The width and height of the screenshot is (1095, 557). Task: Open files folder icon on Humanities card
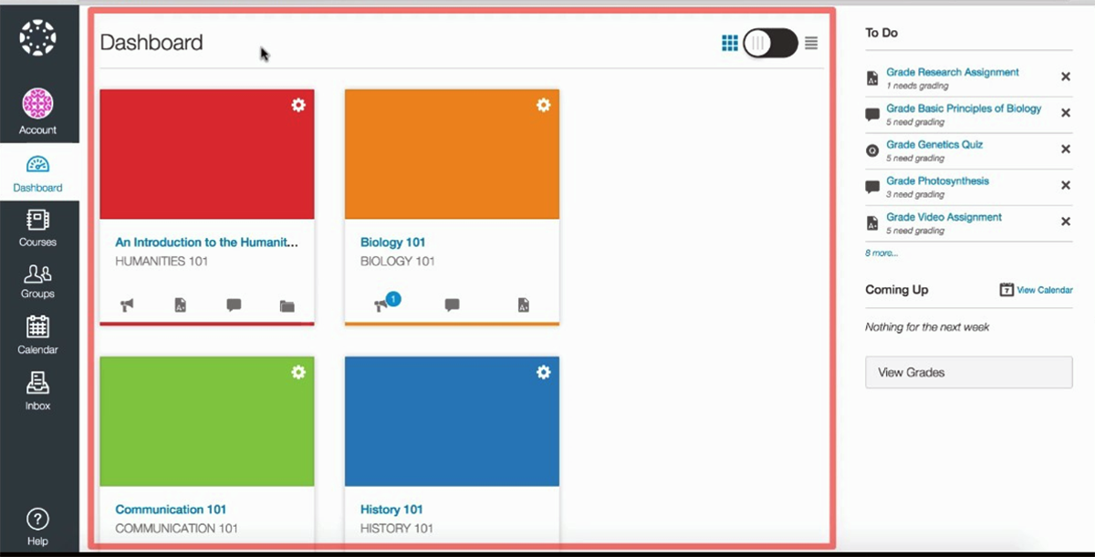(x=287, y=306)
